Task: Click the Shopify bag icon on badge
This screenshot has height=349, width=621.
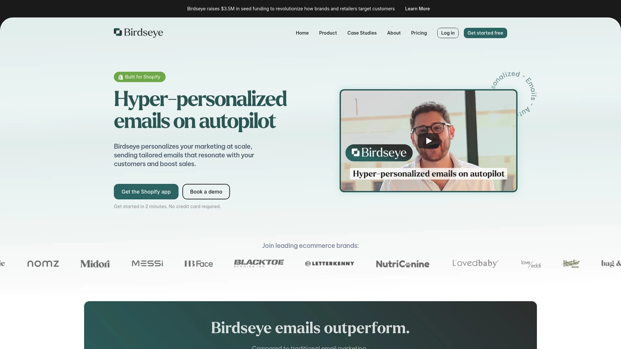Action: coord(121,77)
